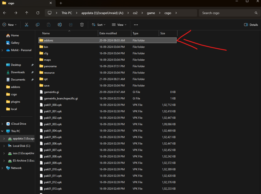Select the cfg folder
The image size is (261, 194).
tap(108, 53)
